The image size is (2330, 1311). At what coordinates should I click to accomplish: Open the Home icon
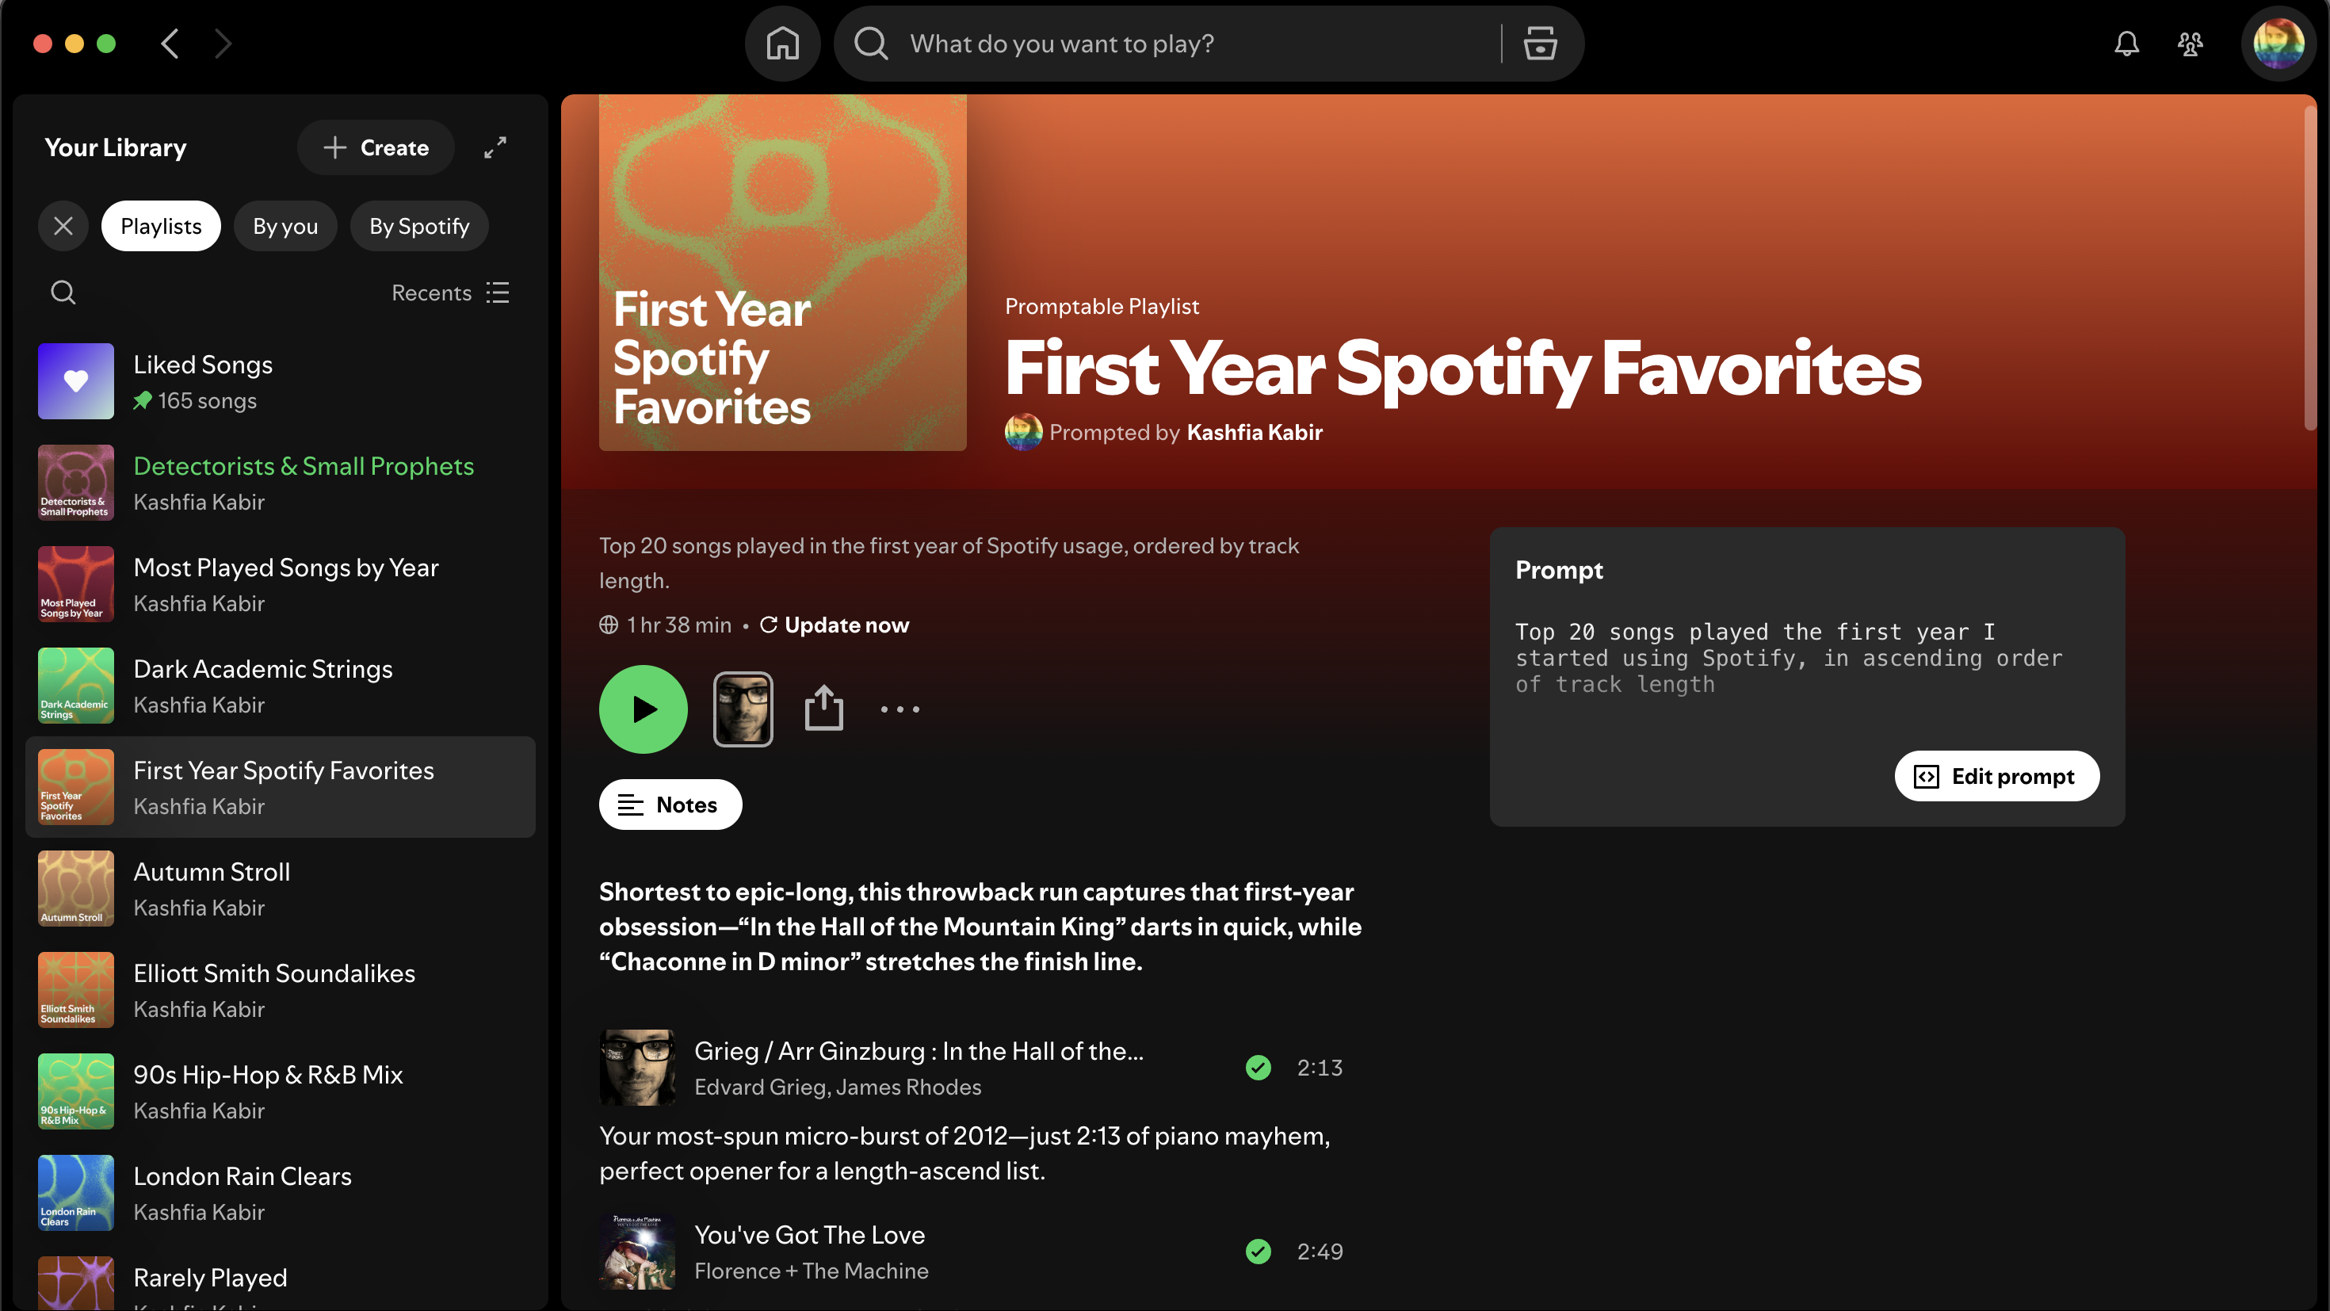(x=782, y=44)
